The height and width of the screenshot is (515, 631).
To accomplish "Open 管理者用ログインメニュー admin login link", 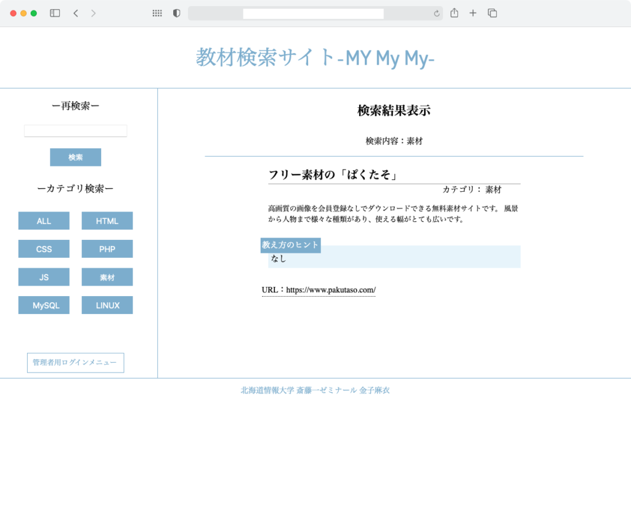I will click(x=75, y=363).
